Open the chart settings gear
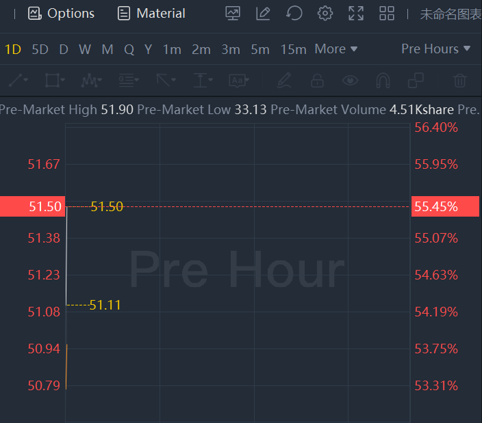The image size is (482, 423). (325, 14)
